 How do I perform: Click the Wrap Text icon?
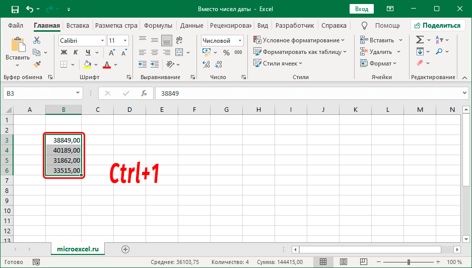[179, 40]
